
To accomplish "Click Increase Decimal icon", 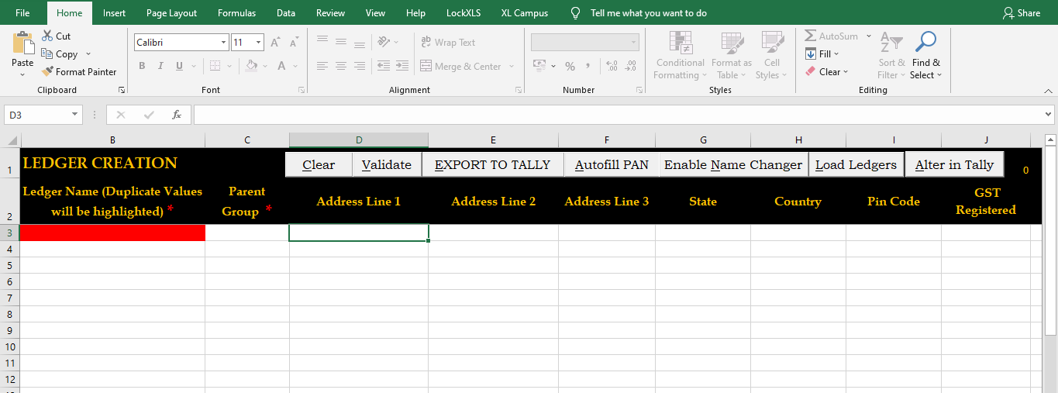I will pos(612,66).
